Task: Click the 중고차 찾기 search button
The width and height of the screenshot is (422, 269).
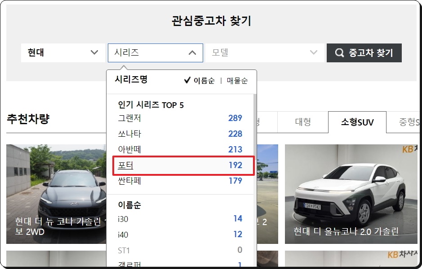Action: click(364, 53)
